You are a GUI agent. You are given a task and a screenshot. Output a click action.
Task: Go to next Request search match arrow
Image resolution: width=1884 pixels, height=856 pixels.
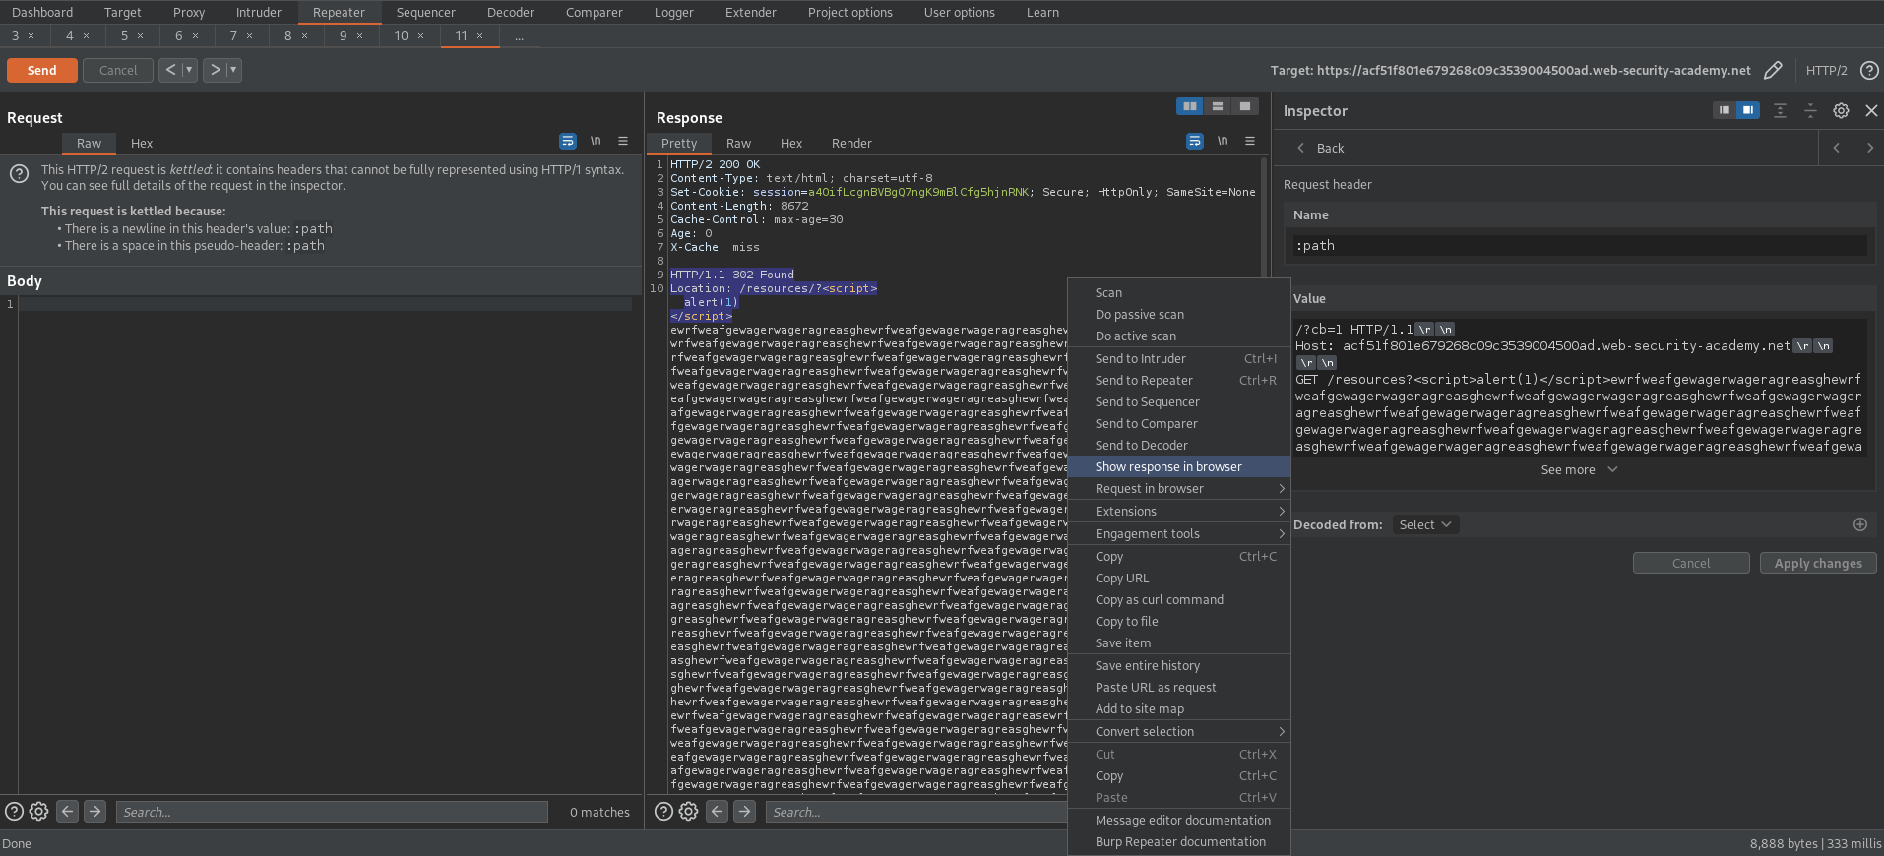tap(94, 812)
